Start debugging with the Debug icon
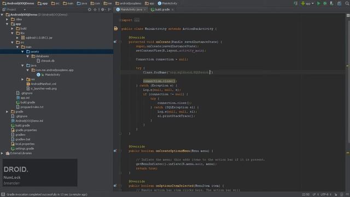The image size is (350, 197). [x=325, y=3]
